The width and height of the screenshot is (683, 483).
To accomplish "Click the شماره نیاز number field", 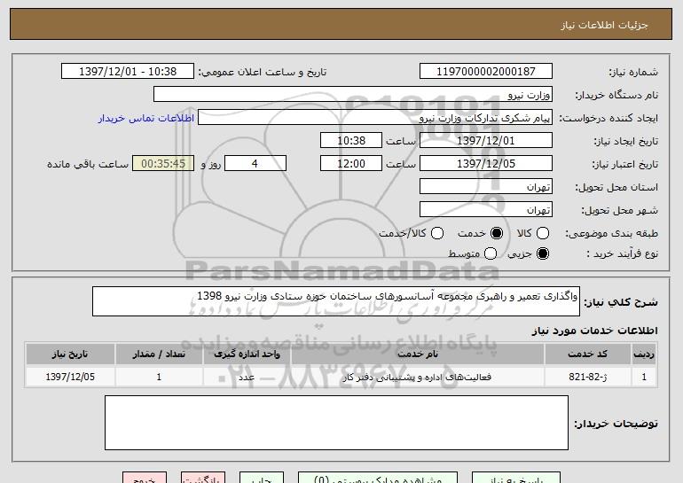I will [x=486, y=72].
